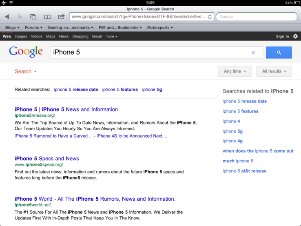Click when does the iphone 5 come out
The image size is (301, 226).
258,151
